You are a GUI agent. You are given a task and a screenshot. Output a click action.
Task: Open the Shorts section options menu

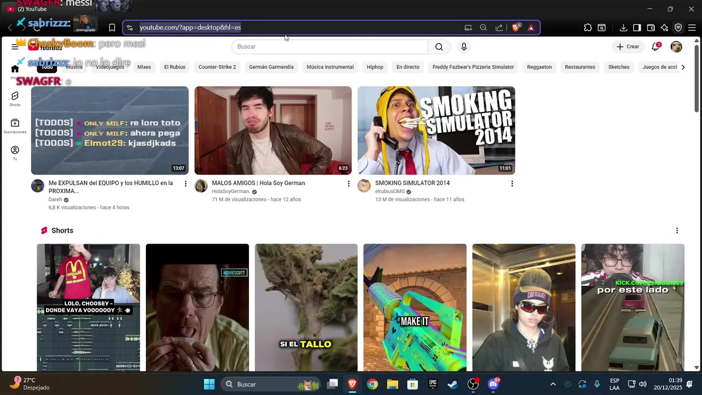[677, 230]
